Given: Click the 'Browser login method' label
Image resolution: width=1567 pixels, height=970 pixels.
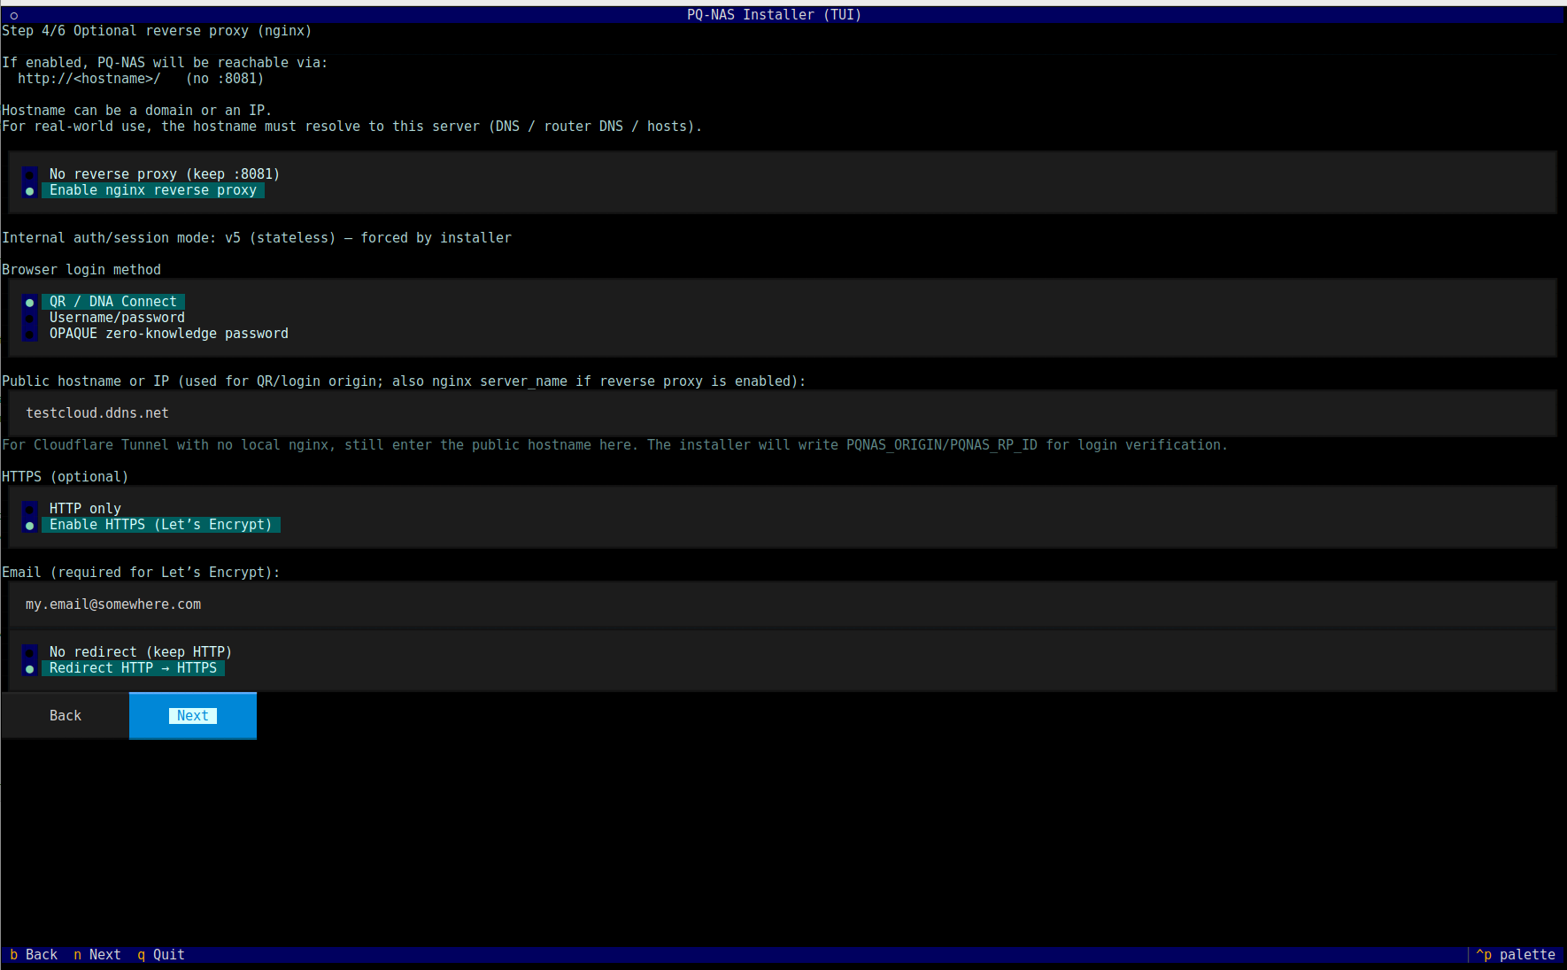Looking at the screenshot, I should tap(81, 270).
